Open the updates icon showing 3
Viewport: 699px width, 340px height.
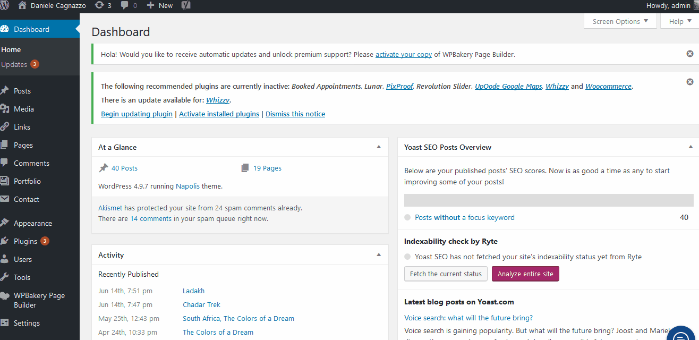click(99, 5)
